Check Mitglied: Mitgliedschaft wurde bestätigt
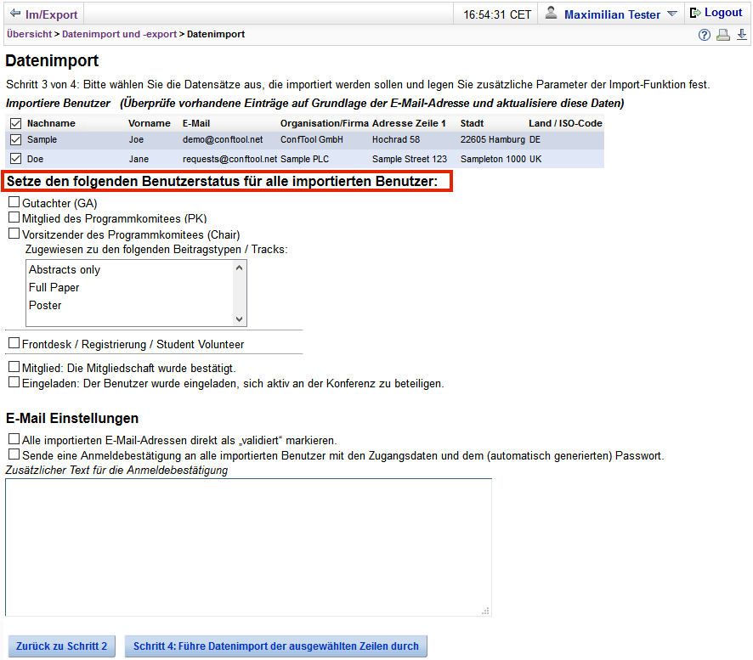 click(x=14, y=367)
